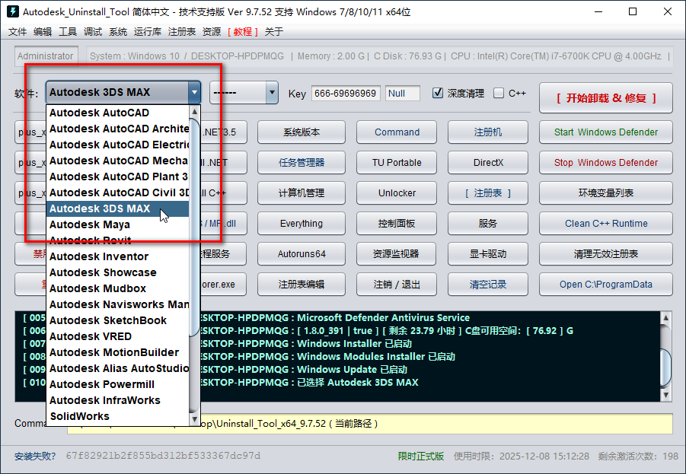This screenshot has width=686, height=474.
Task: Select highlighted Autodesk 3DS MAX item
Action: pos(118,208)
